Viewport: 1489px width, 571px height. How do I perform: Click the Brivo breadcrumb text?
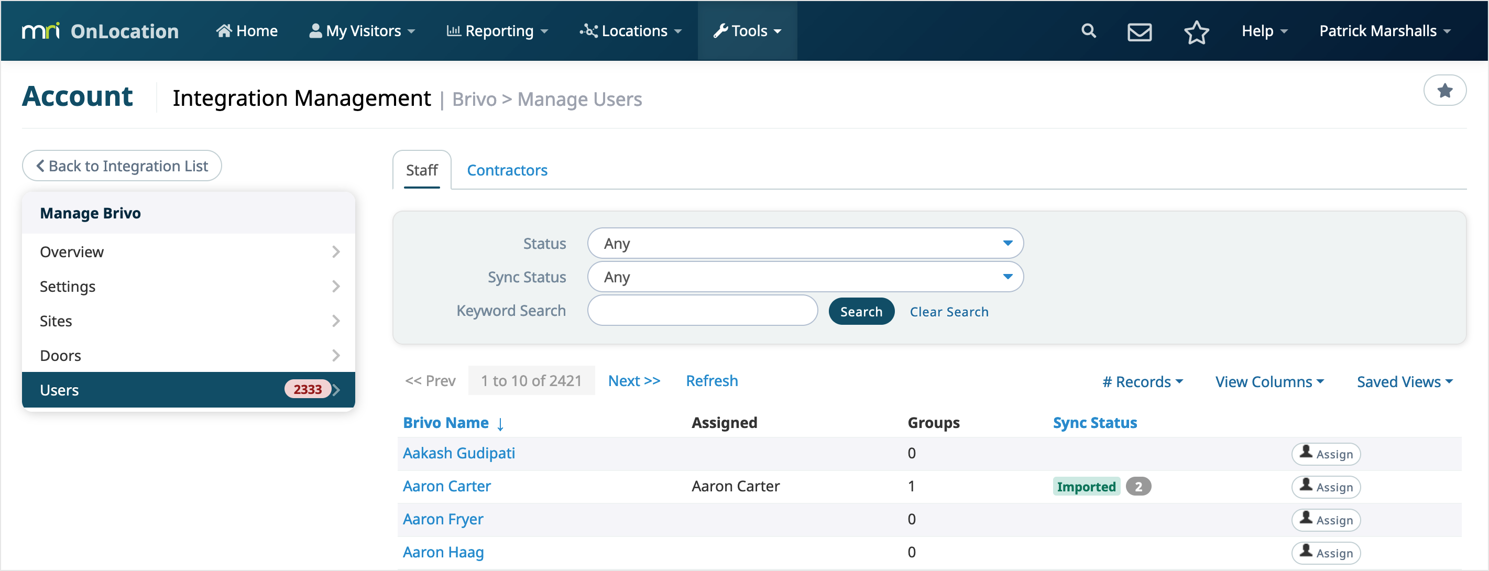point(474,99)
